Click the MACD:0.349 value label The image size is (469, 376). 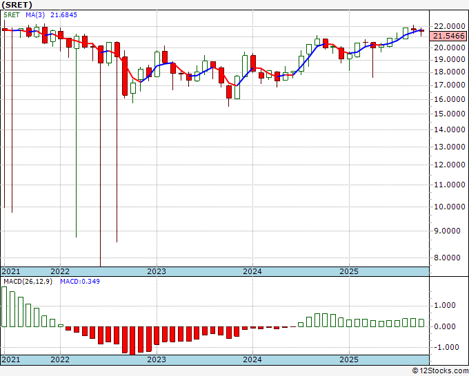[80, 282]
